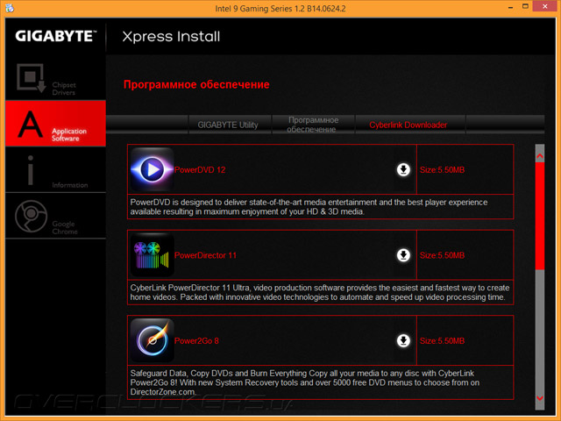Maximize the Intel 9 Gaming Series window
This screenshot has width=561, height=421.
pos(525,6)
